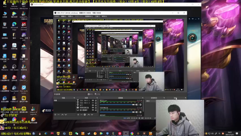Switch to OBS via its taskbar icon

(126, 134)
